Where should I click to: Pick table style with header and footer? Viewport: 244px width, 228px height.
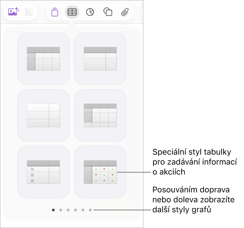point(100,115)
